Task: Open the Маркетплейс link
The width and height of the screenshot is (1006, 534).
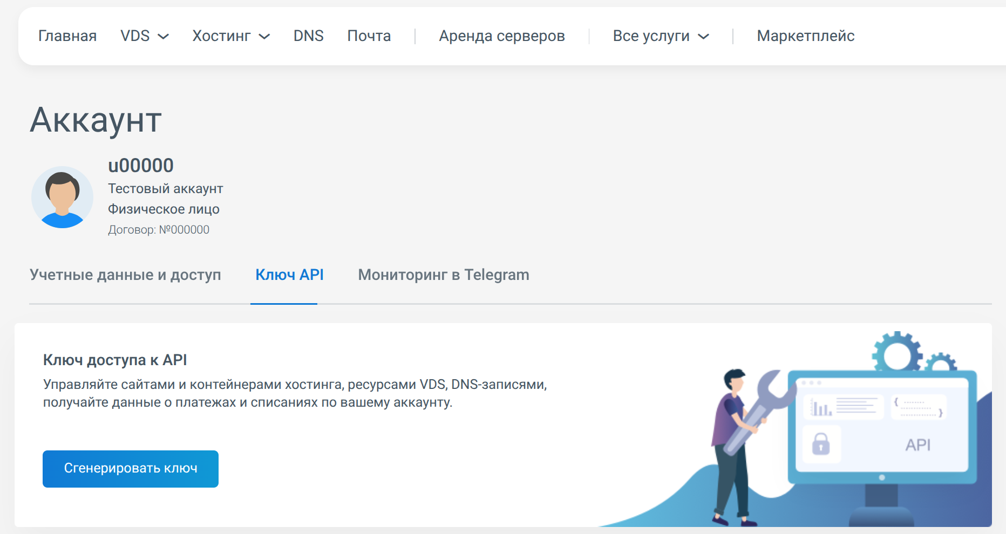Action: 806,36
